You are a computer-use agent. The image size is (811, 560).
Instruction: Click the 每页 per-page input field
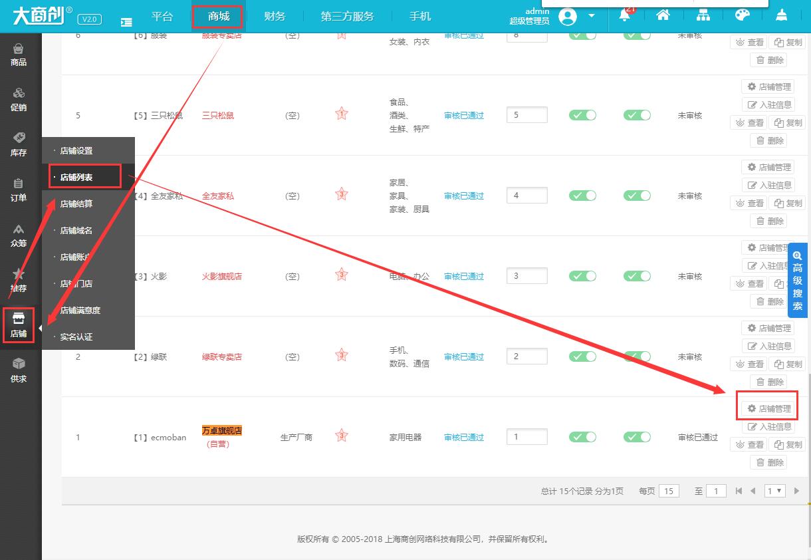669,491
